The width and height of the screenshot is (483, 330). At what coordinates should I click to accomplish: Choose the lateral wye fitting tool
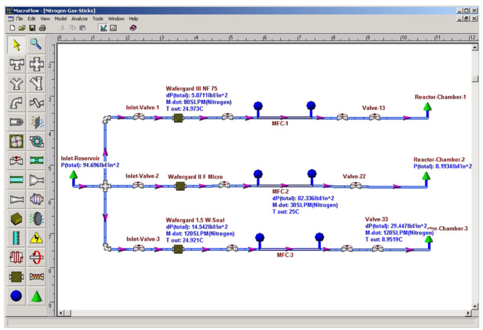(36, 84)
